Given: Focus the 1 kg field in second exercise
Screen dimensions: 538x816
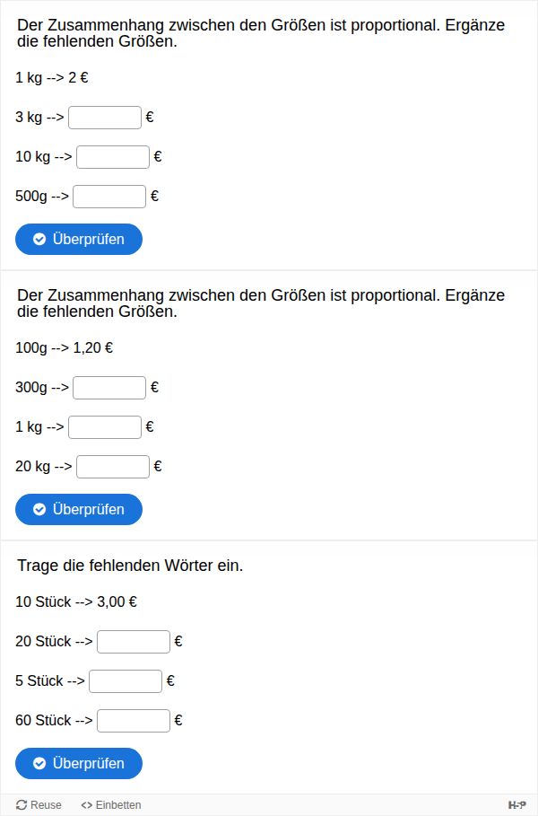Looking at the screenshot, I should coord(105,427).
